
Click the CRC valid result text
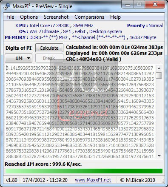click(94, 59)
